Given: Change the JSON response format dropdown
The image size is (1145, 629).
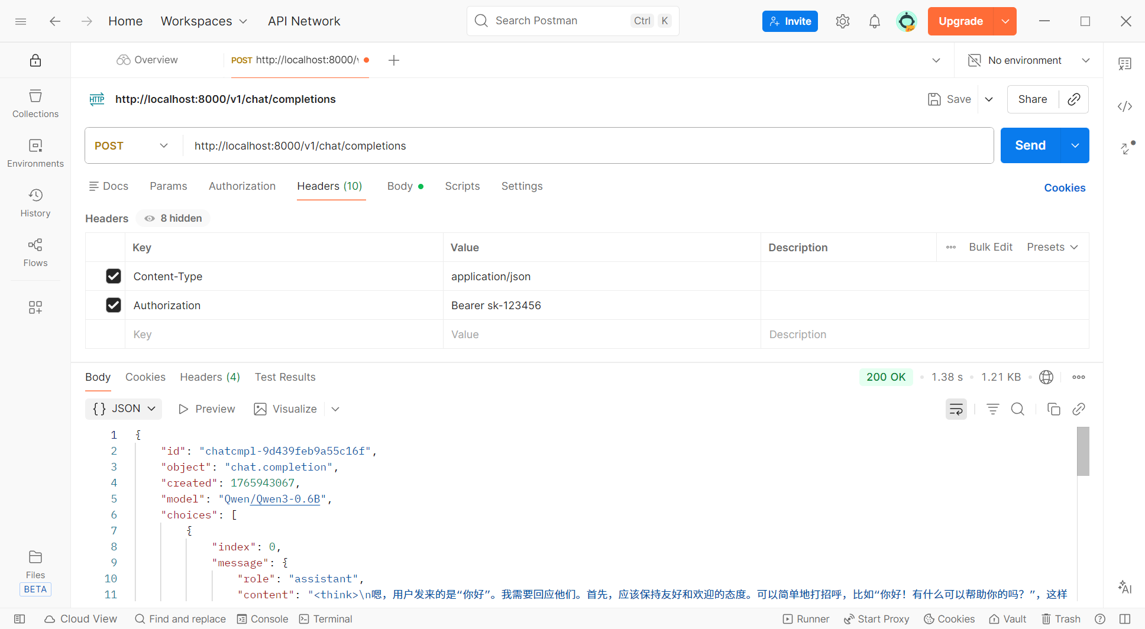Looking at the screenshot, I should [x=124, y=408].
